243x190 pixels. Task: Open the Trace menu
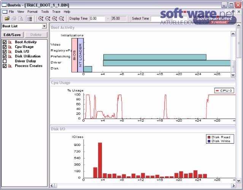click(x=56, y=12)
